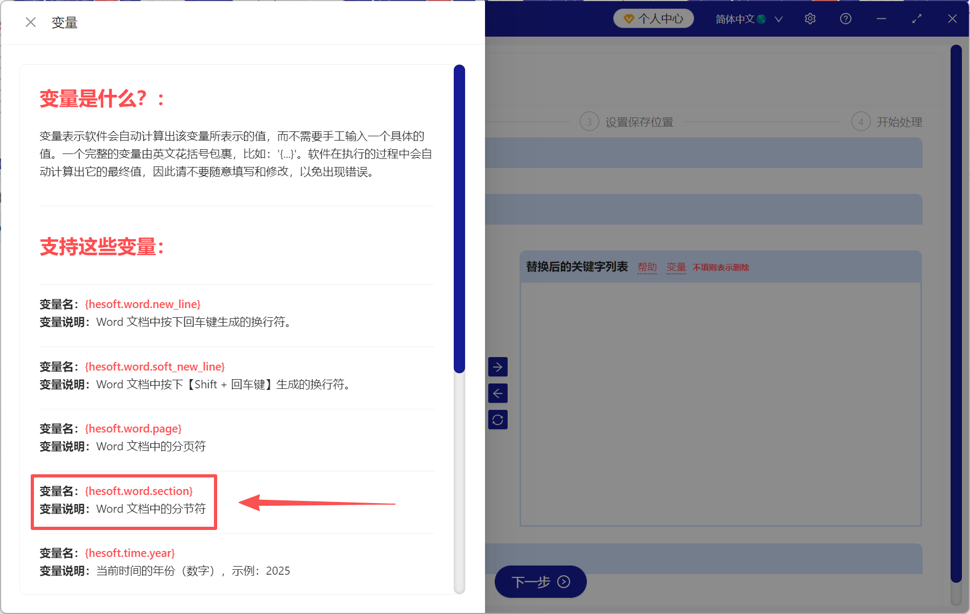Screen dimensions: 970x614
Task: Click the 下一步 button
Action: [540, 582]
